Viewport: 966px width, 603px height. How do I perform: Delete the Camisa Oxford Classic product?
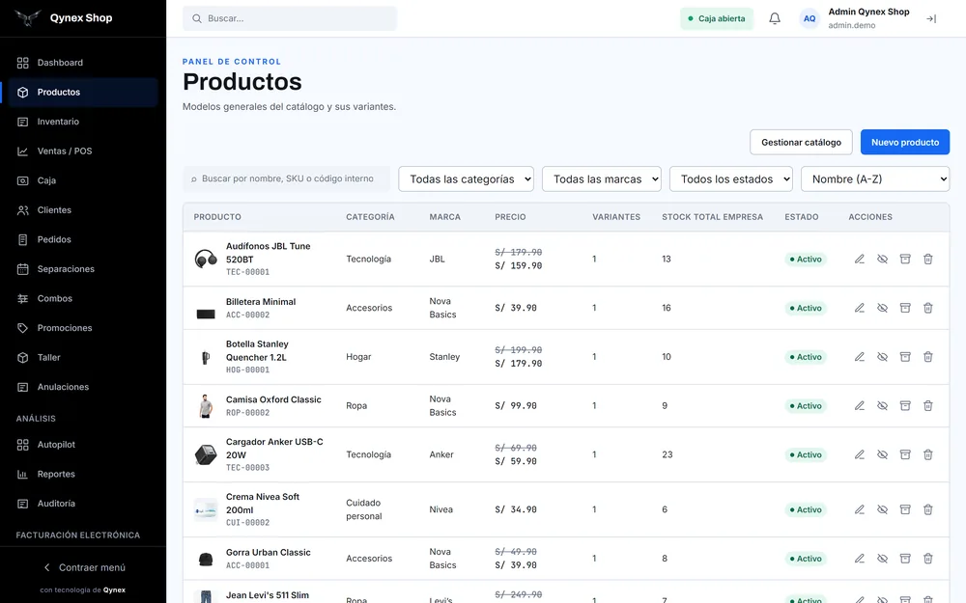click(x=927, y=405)
